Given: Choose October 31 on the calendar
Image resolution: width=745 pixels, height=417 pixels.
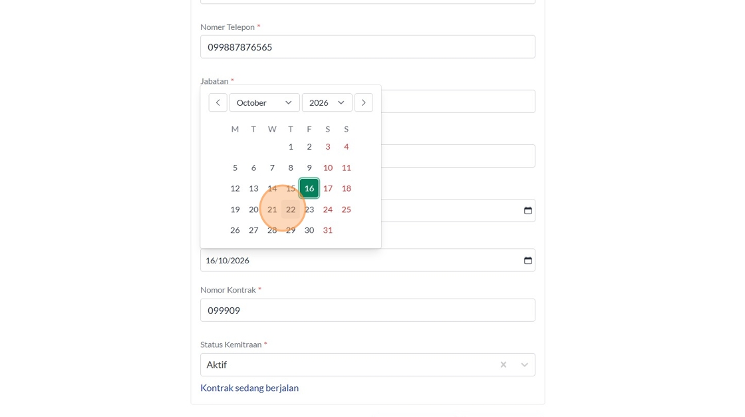Looking at the screenshot, I should (328, 230).
